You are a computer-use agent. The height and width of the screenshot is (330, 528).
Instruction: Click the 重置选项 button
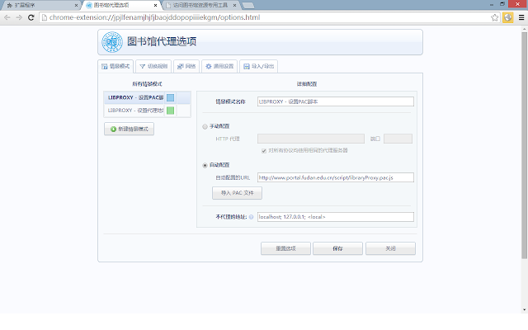[x=285, y=248]
